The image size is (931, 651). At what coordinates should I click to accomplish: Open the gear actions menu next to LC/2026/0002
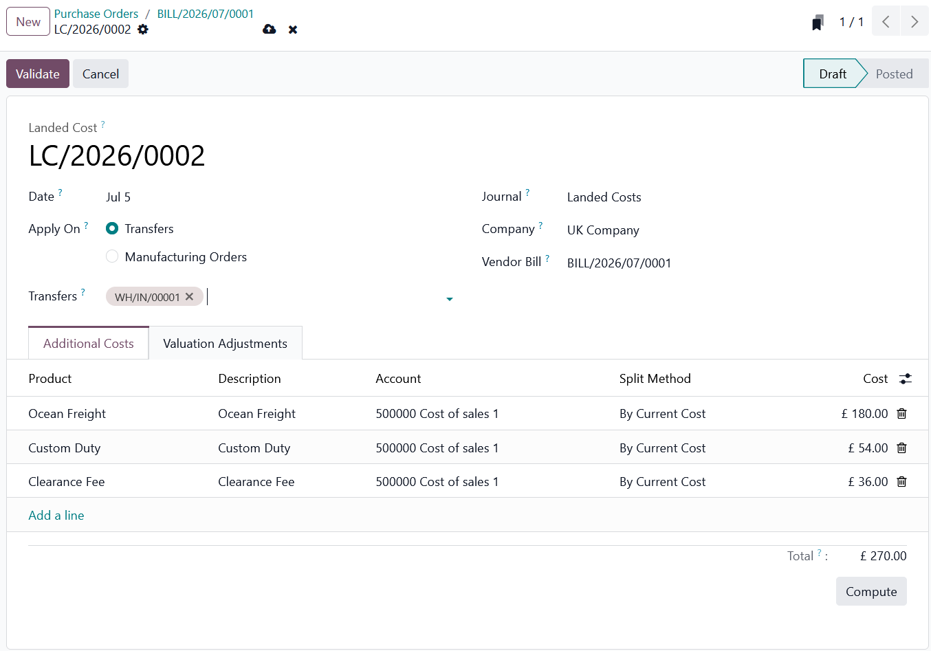coord(143,30)
